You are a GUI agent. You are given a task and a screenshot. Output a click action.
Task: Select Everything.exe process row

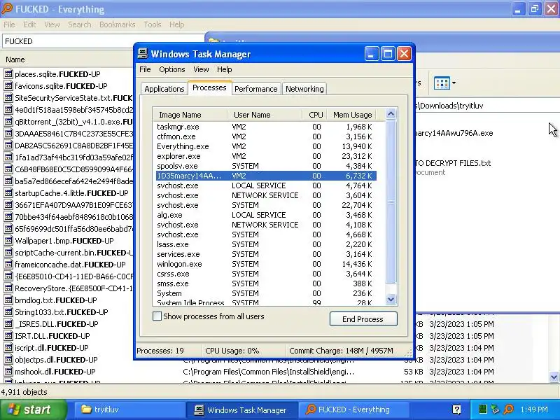266,146
